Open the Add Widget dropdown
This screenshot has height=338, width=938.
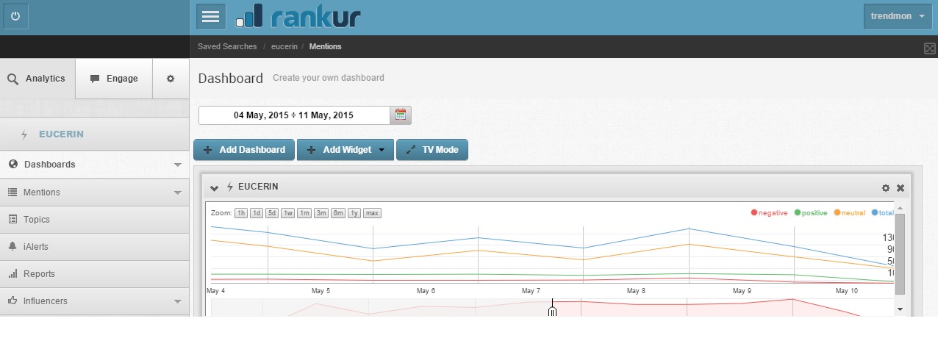(x=346, y=150)
